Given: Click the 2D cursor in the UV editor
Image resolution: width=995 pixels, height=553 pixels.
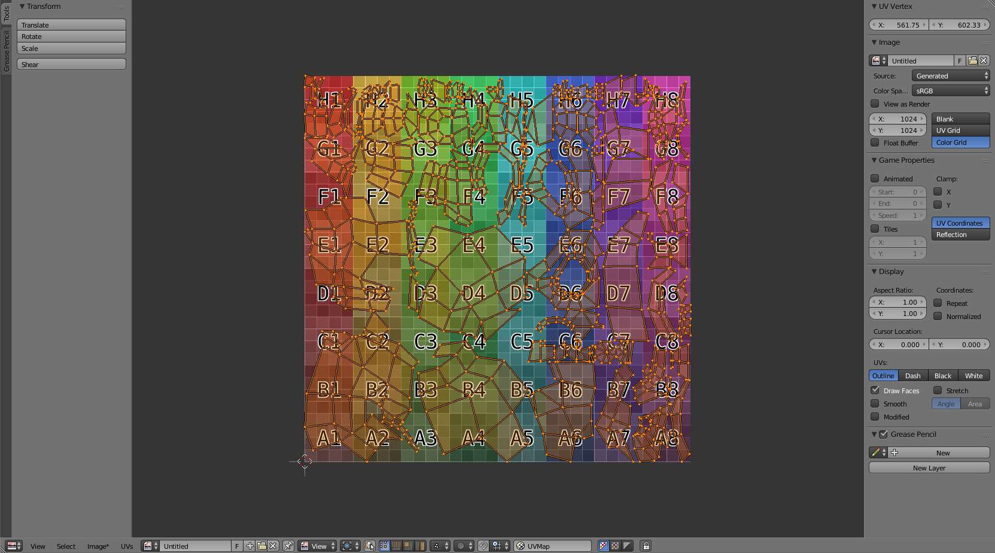Looking at the screenshot, I should 305,461.
